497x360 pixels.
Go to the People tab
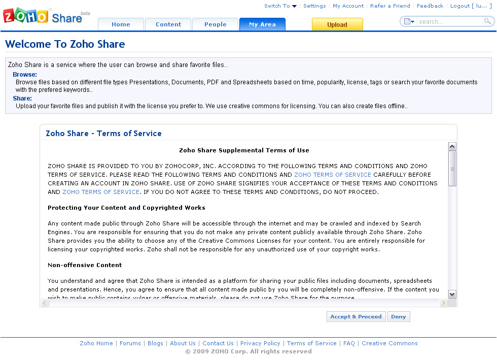[215, 24]
